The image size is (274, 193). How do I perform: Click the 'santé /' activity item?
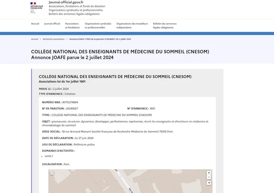tap(49, 156)
